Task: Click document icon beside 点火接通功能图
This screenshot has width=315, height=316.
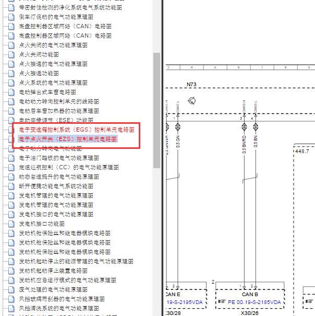Action: pyautogui.click(x=11, y=73)
